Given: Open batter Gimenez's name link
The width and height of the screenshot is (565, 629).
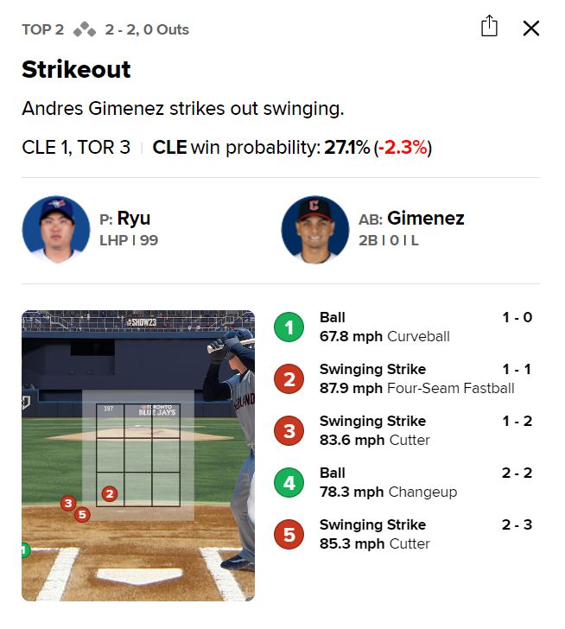Looking at the screenshot, I should click(425, 219).
